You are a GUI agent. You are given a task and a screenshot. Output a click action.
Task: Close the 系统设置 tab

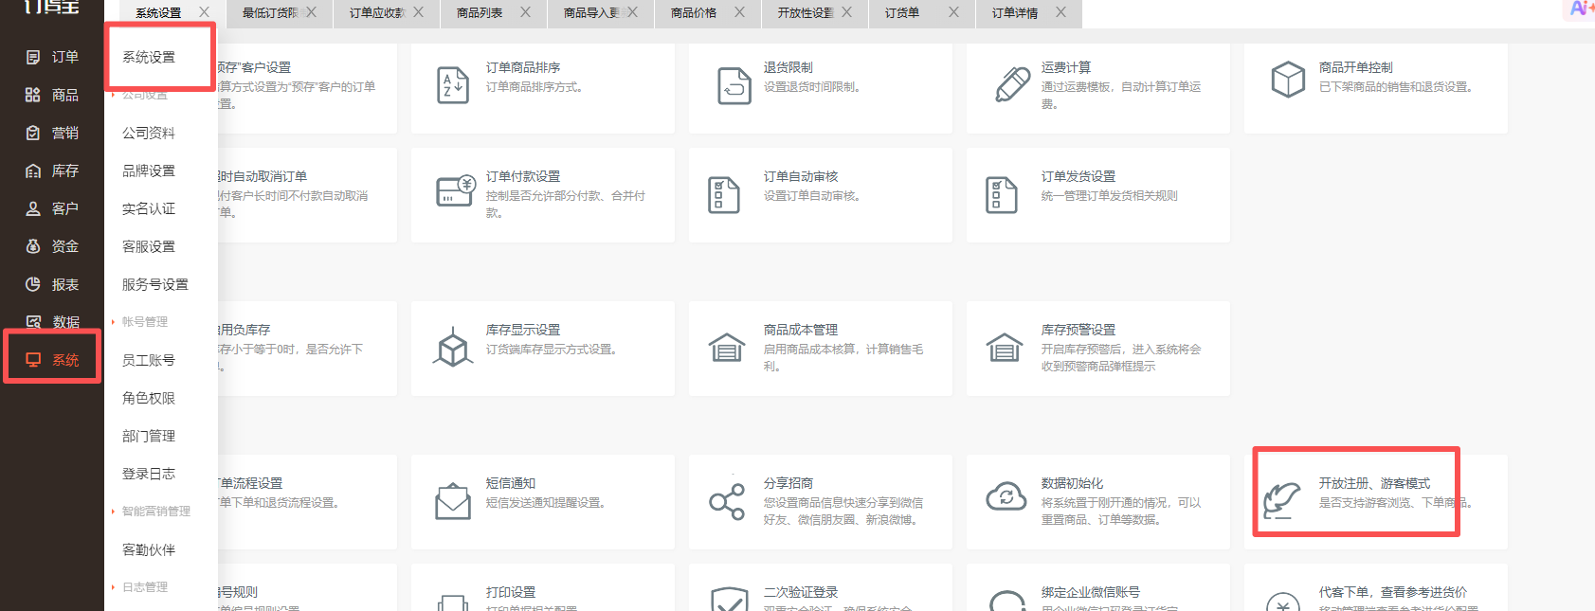[x=204, y=12]
